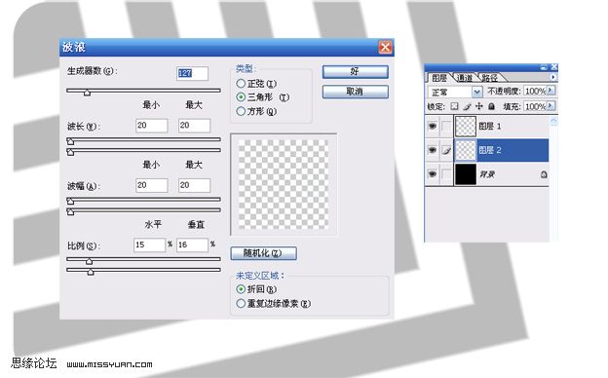The width and height of the screenshot is (608, 378).
Task: Click the 波长 minimum slider handle
Action: point(70,141)
